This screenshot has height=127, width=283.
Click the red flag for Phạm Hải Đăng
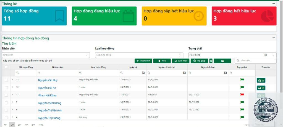(x=242, y=95)
